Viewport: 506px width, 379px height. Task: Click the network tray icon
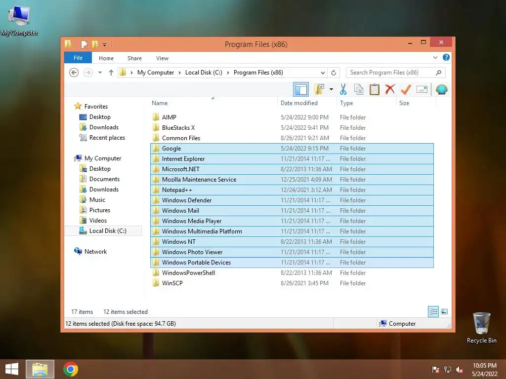click(x=448, y=370)
